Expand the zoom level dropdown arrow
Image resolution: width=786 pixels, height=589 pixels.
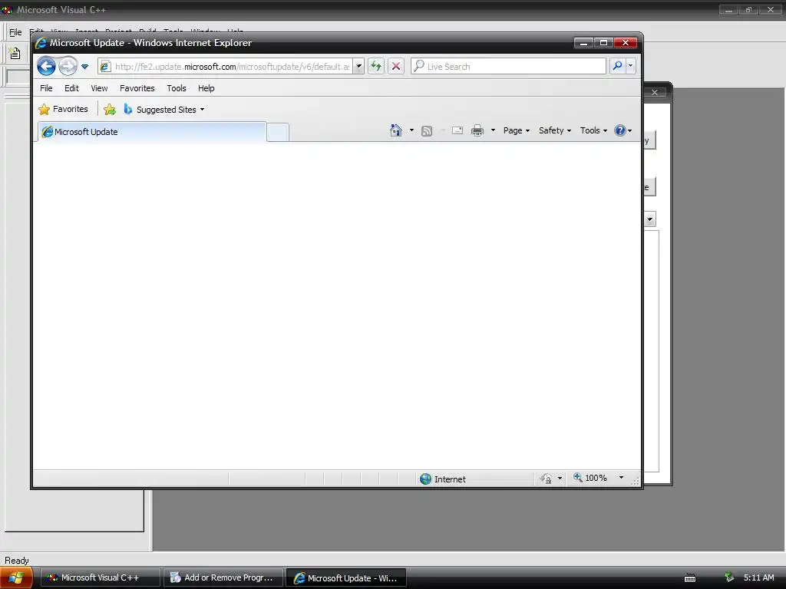click(621, 478)
